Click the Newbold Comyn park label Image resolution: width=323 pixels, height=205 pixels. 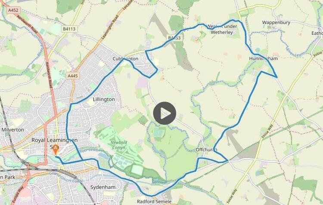click(119, 145)
